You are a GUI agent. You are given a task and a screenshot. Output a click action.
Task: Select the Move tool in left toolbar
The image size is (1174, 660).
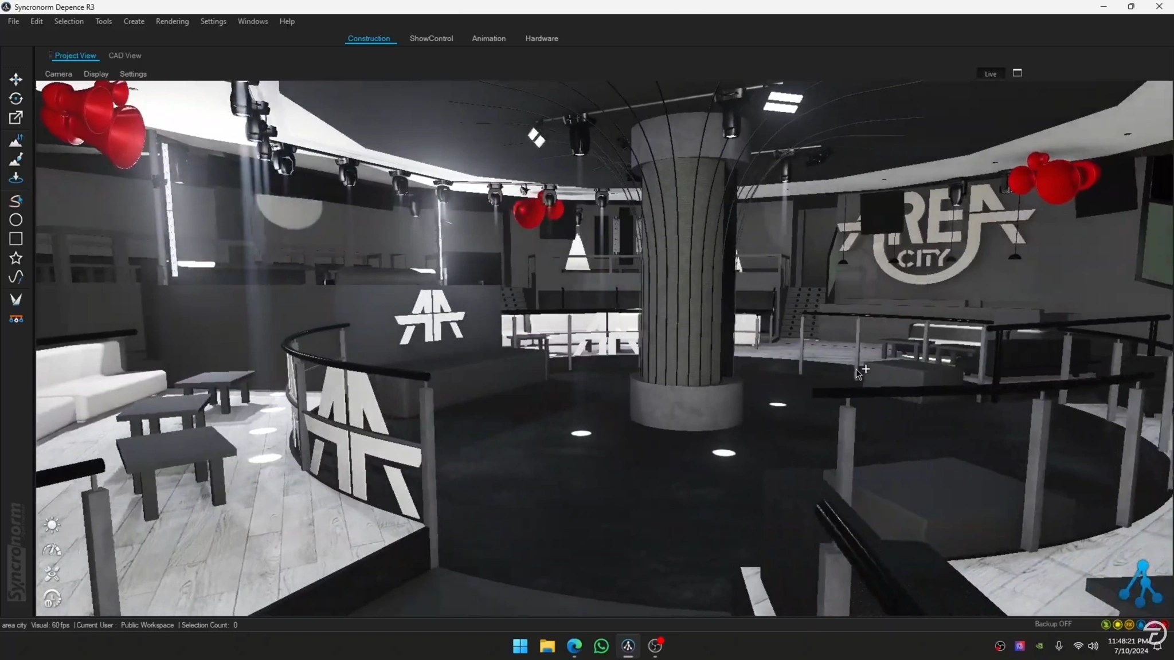click(15, 79)
